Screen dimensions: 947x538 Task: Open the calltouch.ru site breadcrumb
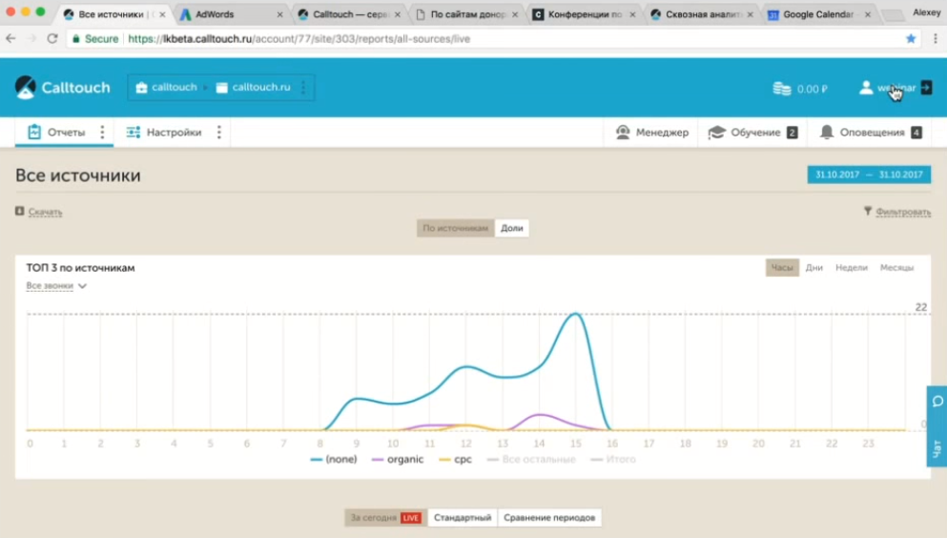[x=253, y=88]
